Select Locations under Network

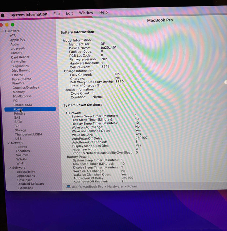pyautogui.click(x=23, y=151)
